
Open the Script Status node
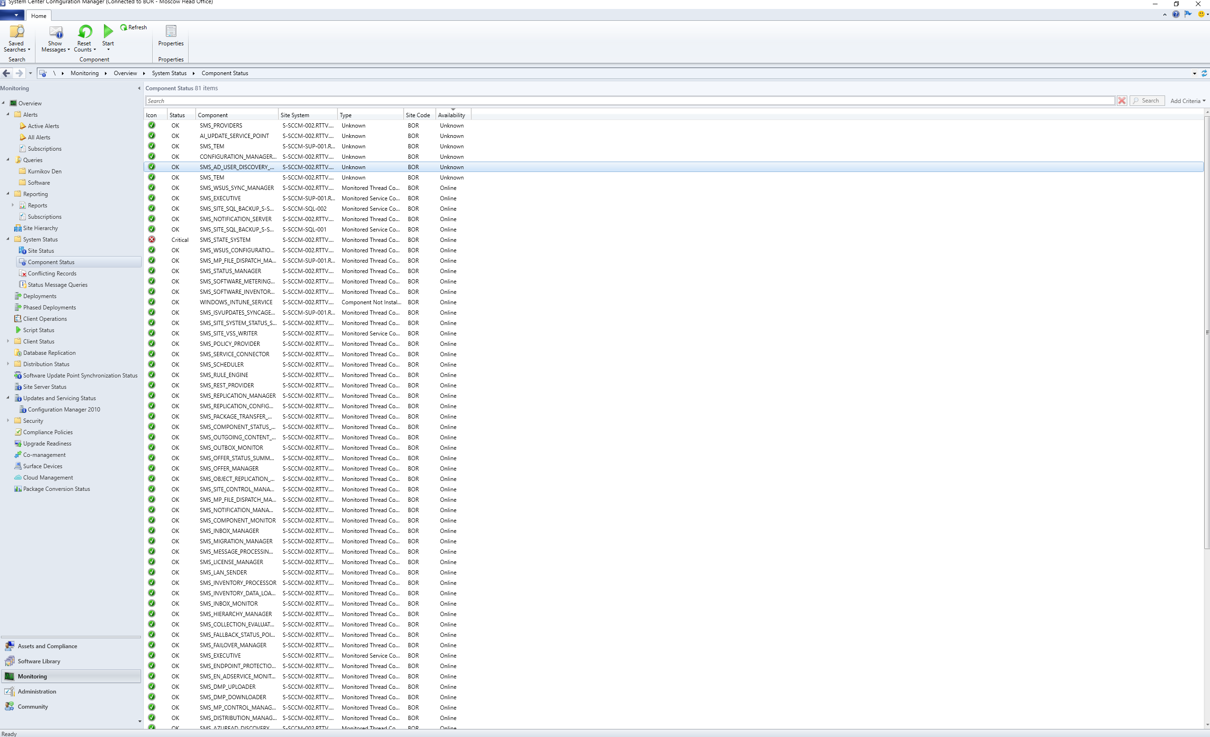(38, 330)
